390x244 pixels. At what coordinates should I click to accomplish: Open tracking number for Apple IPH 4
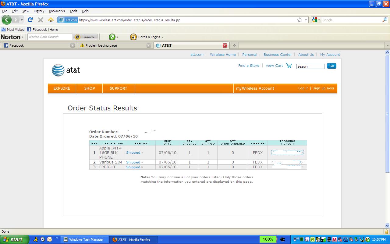point(287,152)
